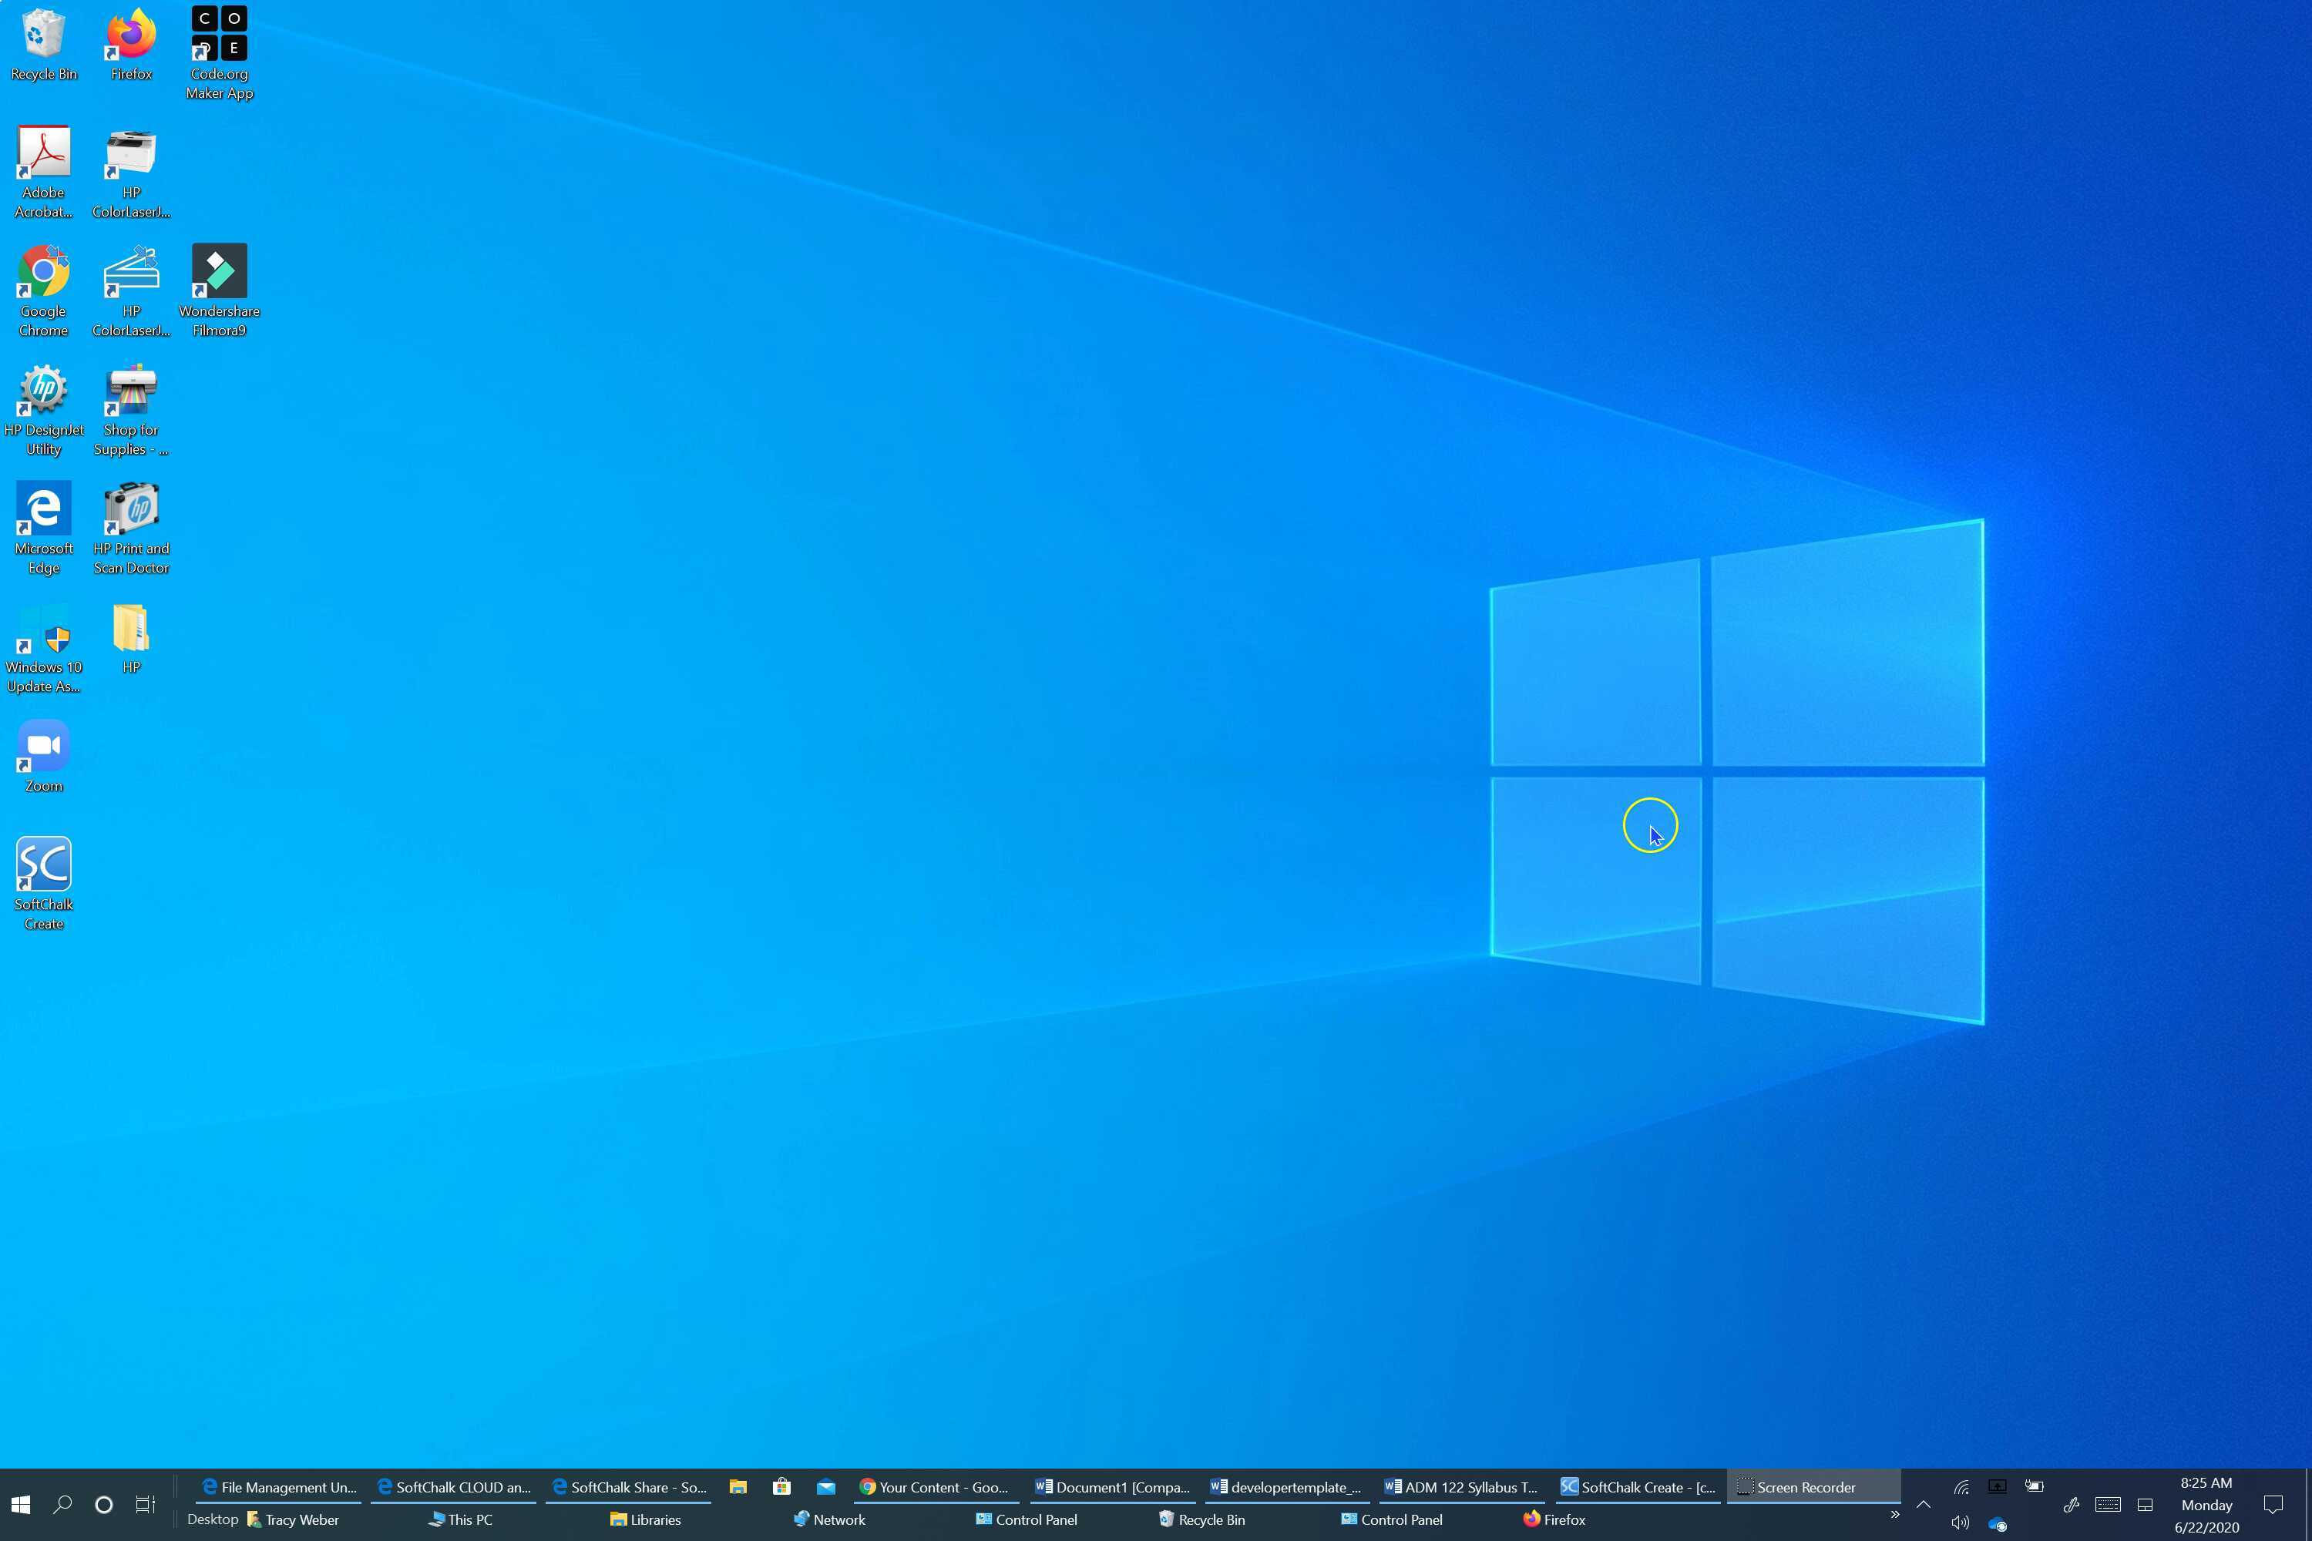Expand the Desktop toolbar overflow chevron
This screenshot has width=2312, height=1541.
tap(1894, 1515)
